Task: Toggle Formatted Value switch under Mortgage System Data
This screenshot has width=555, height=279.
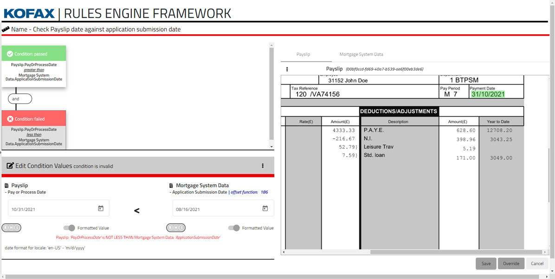Action: pyautogui.click(x=234, y=228)
